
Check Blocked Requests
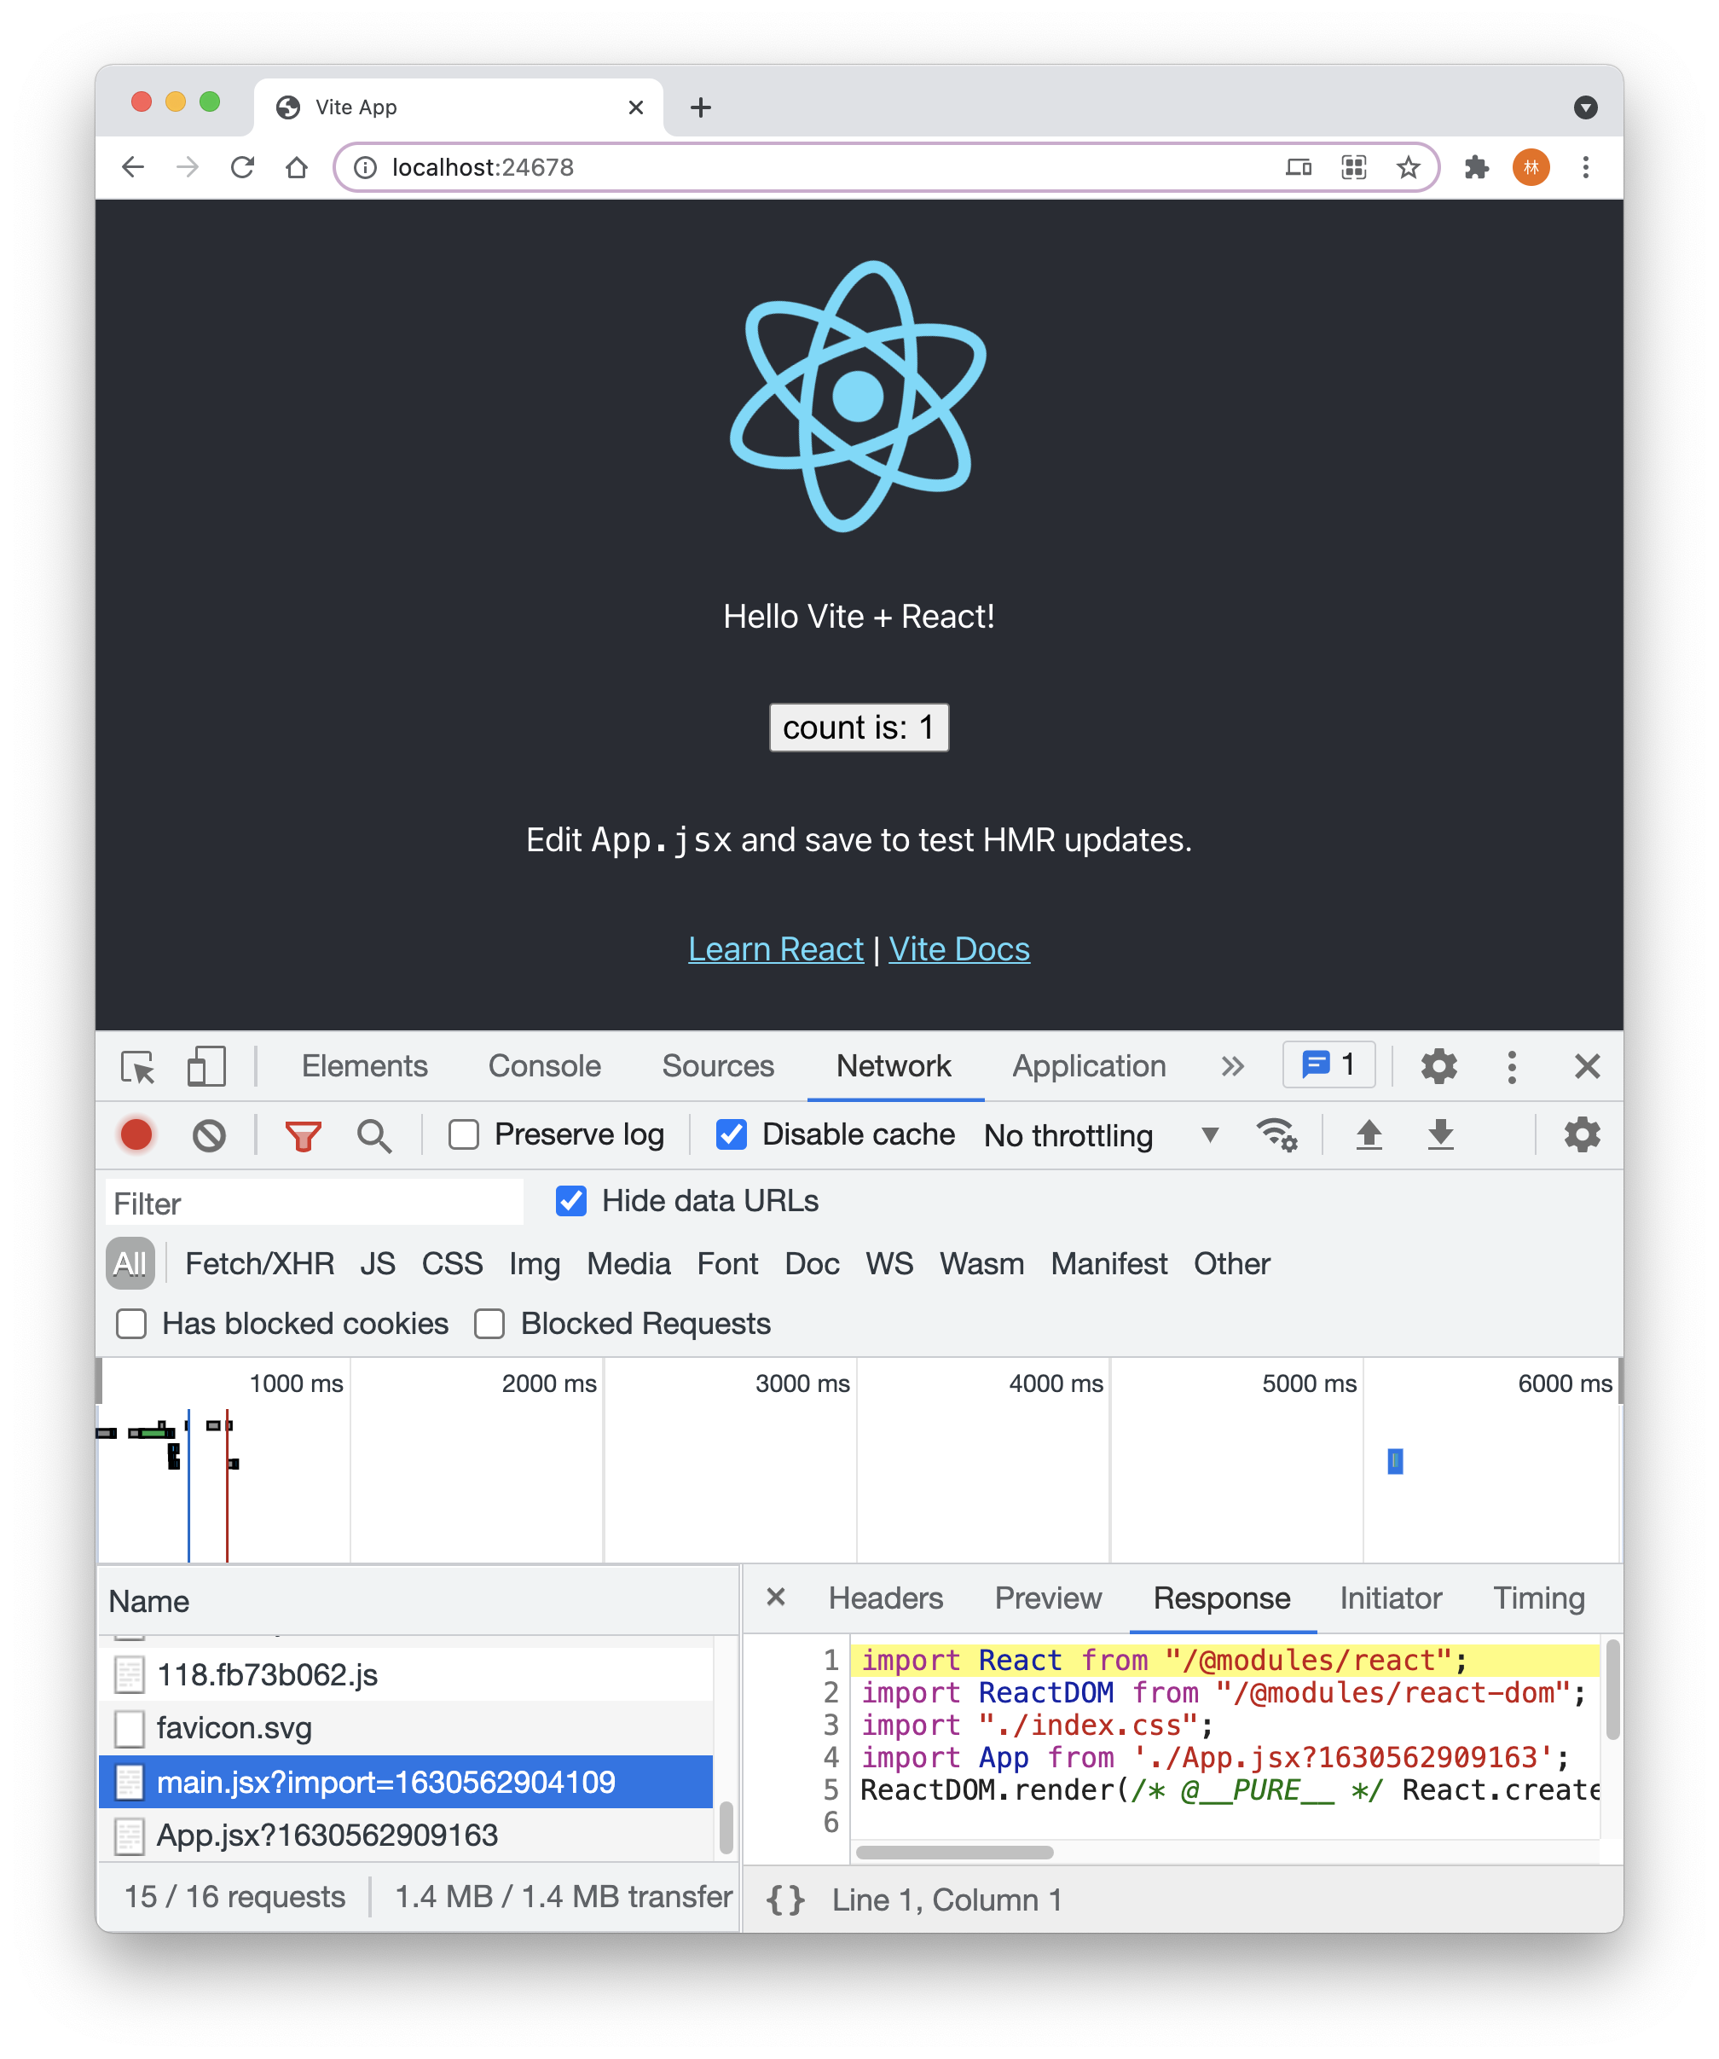pyautogui.click(x=489, y=1325)
